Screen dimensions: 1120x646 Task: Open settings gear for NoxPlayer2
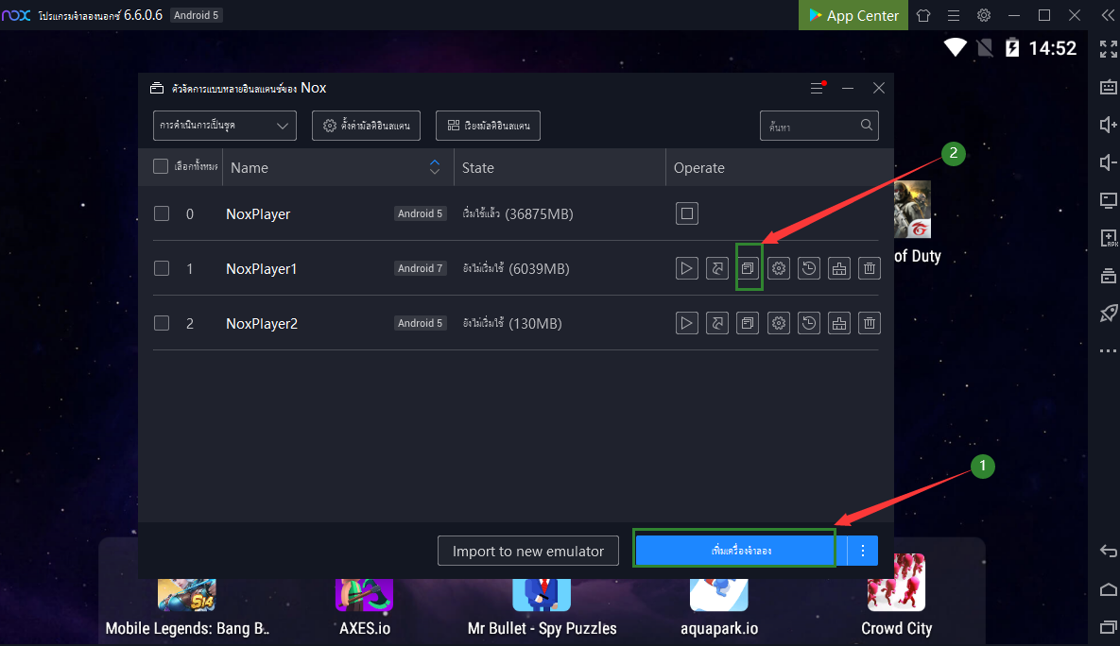click(x=778, y=324)
